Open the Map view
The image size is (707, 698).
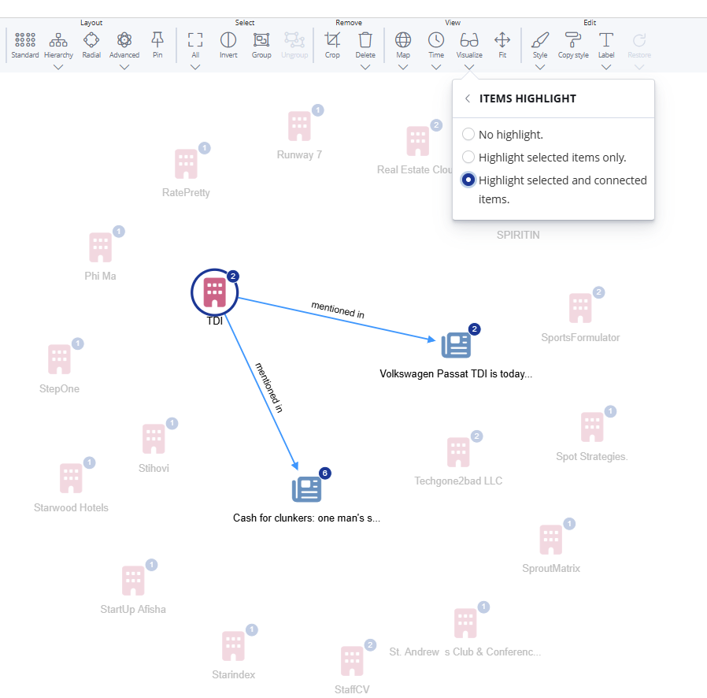403,45
